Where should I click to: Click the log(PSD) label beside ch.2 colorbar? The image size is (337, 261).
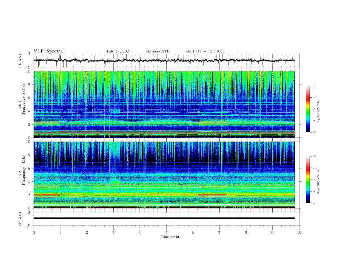pos(319,182)
